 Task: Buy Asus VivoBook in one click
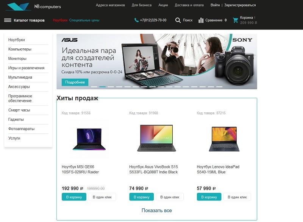(x=170, y=197)
